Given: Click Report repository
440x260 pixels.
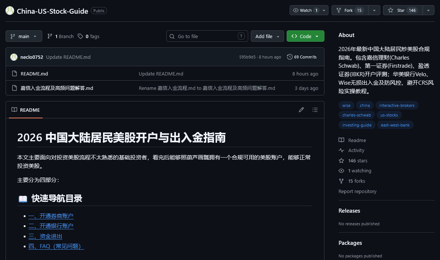Looking at the screenshot, I should click(357, 191).
